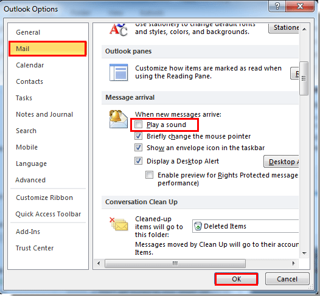This screenshot has width=320, height=296.
Task: Click the Conversation Clean Up envelopes icon
Action: pos(119,224)
